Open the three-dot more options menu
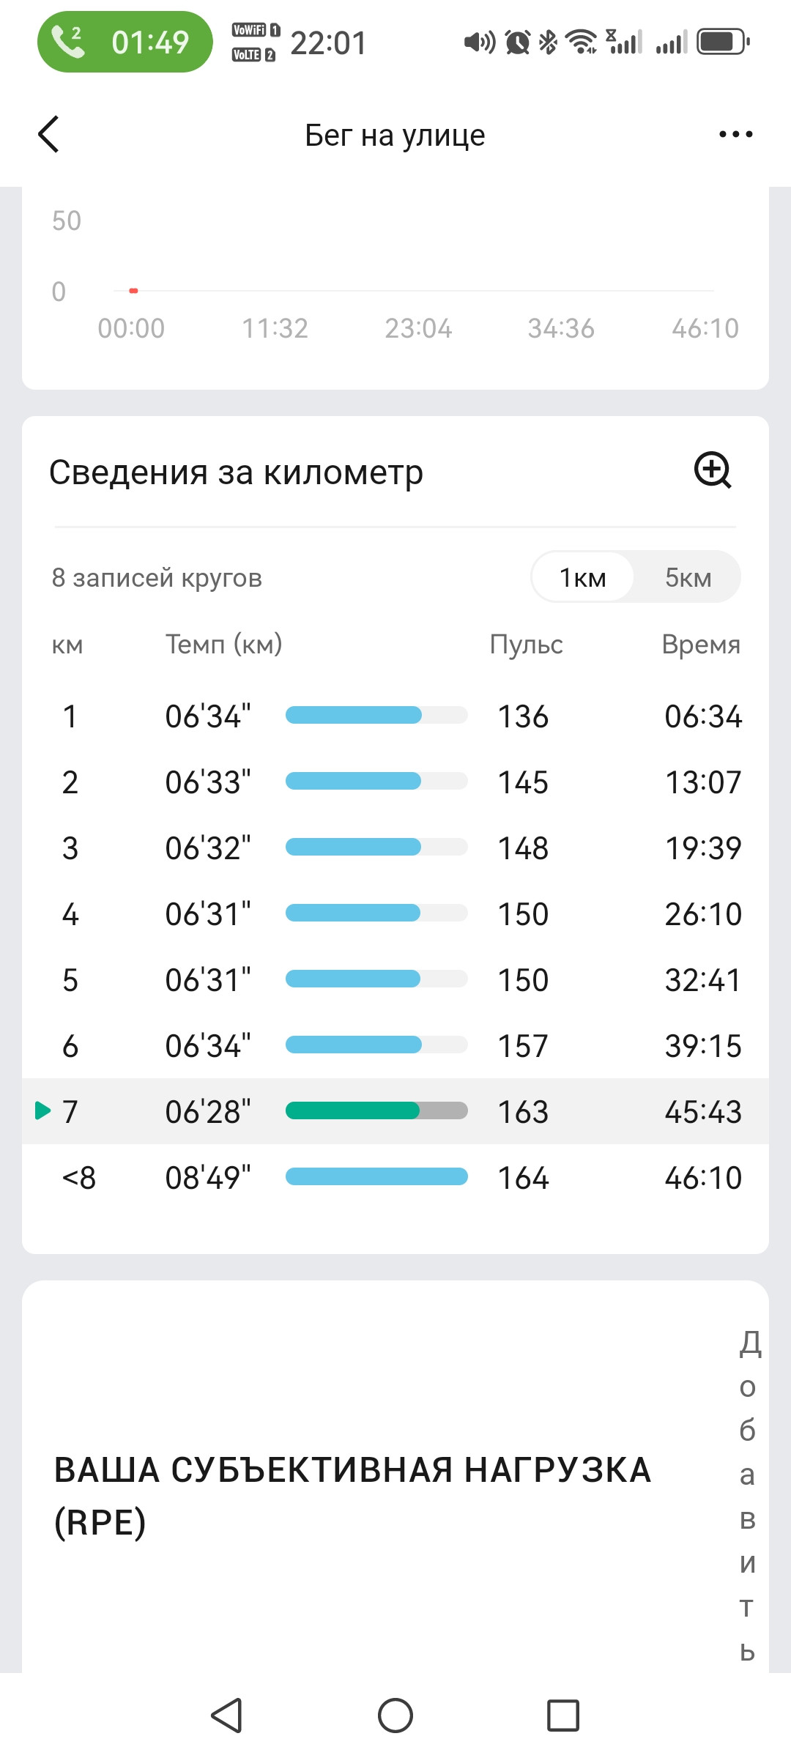 point(735,134)
